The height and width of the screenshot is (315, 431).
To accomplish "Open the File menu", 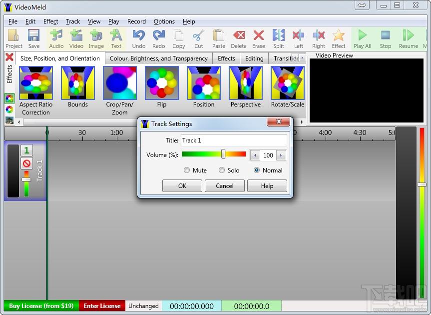I will (12, 21).
